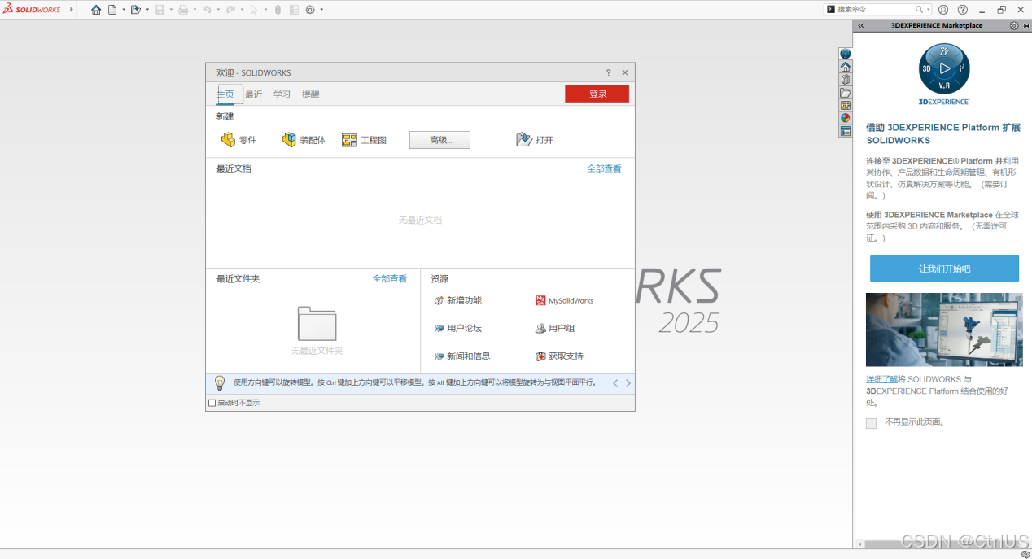Click 全部查看 for recent folders
The image size is (1032, 559).
click(390, 278)
